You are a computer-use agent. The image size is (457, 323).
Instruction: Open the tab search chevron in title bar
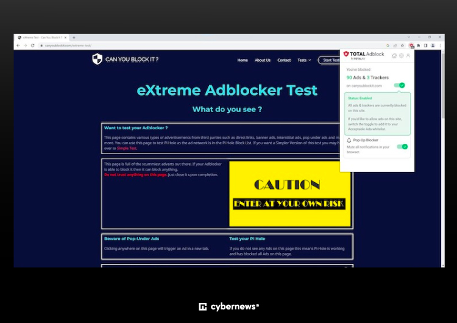(x=409, y=37)
